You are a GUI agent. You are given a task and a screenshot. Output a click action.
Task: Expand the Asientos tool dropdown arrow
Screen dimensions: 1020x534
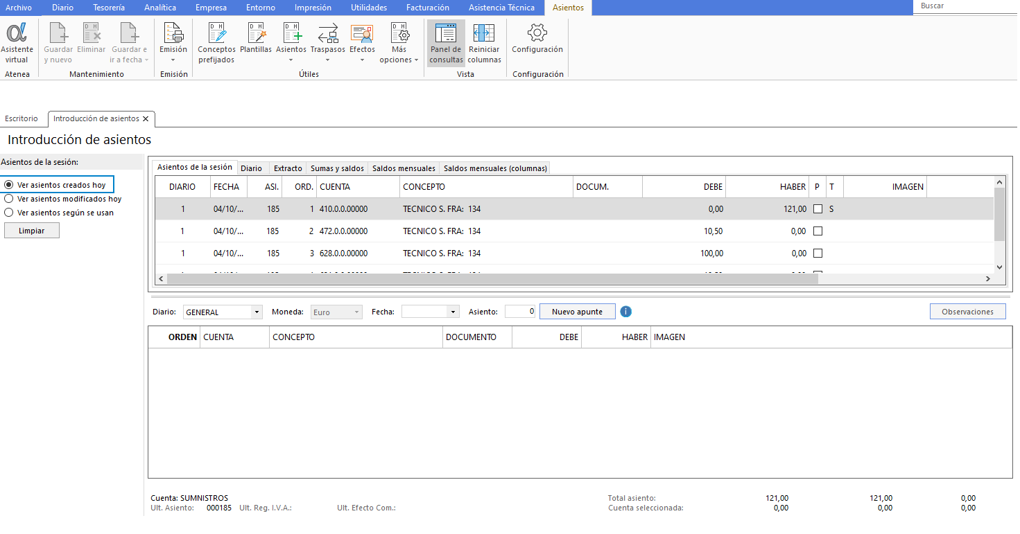click(x=291, y=60)
